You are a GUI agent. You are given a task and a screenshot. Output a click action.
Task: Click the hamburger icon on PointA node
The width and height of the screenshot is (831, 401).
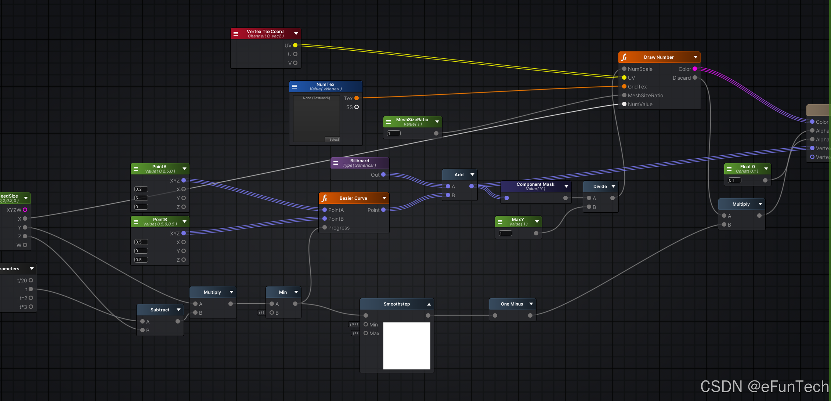[136, 169]
